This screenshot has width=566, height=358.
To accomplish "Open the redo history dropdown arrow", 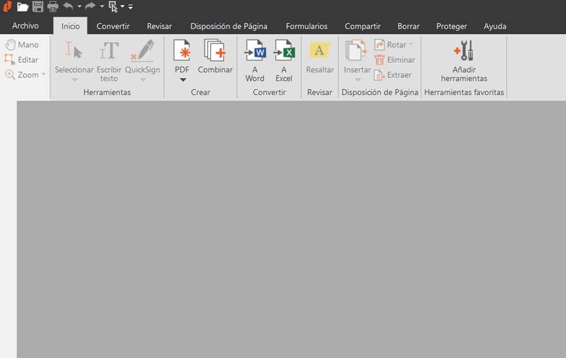I will (x=102, y=6).
